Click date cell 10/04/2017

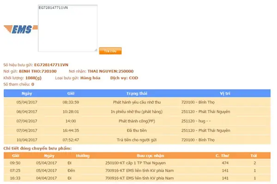click(x=27, y=140)
